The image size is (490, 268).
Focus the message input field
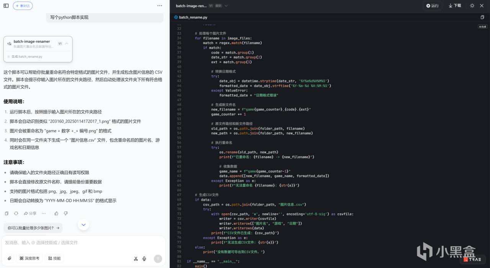tap(83, 242)
